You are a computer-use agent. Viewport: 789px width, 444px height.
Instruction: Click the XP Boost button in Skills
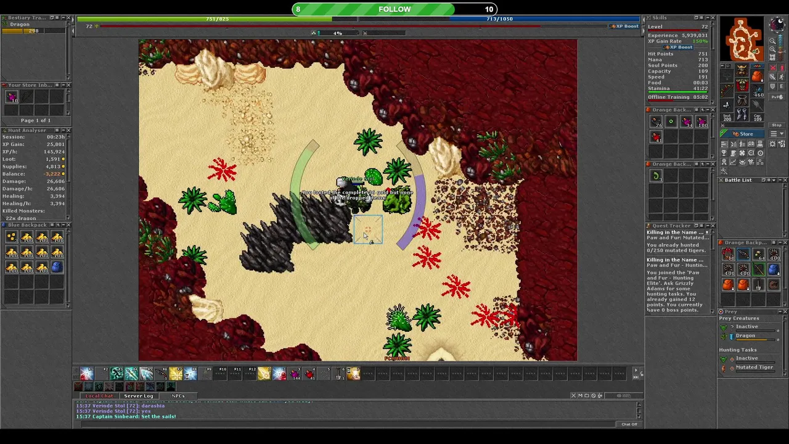[677, 47]
